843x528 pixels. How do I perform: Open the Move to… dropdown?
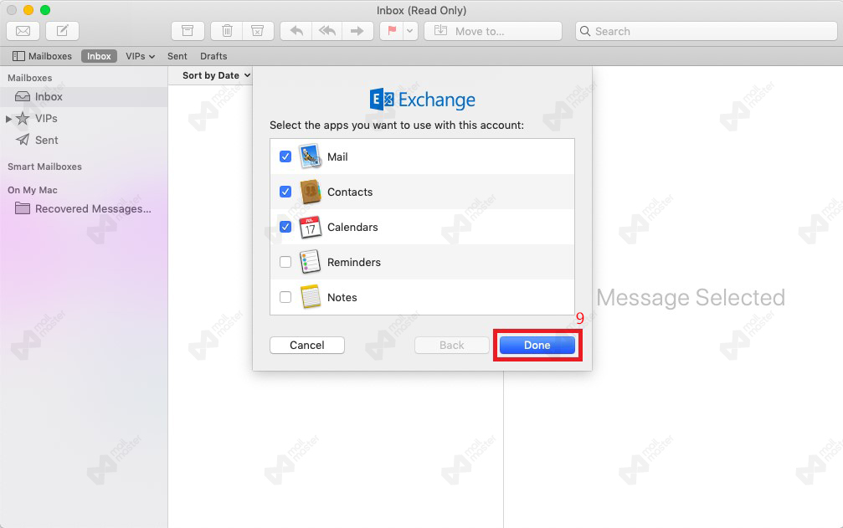coord(492,31)
